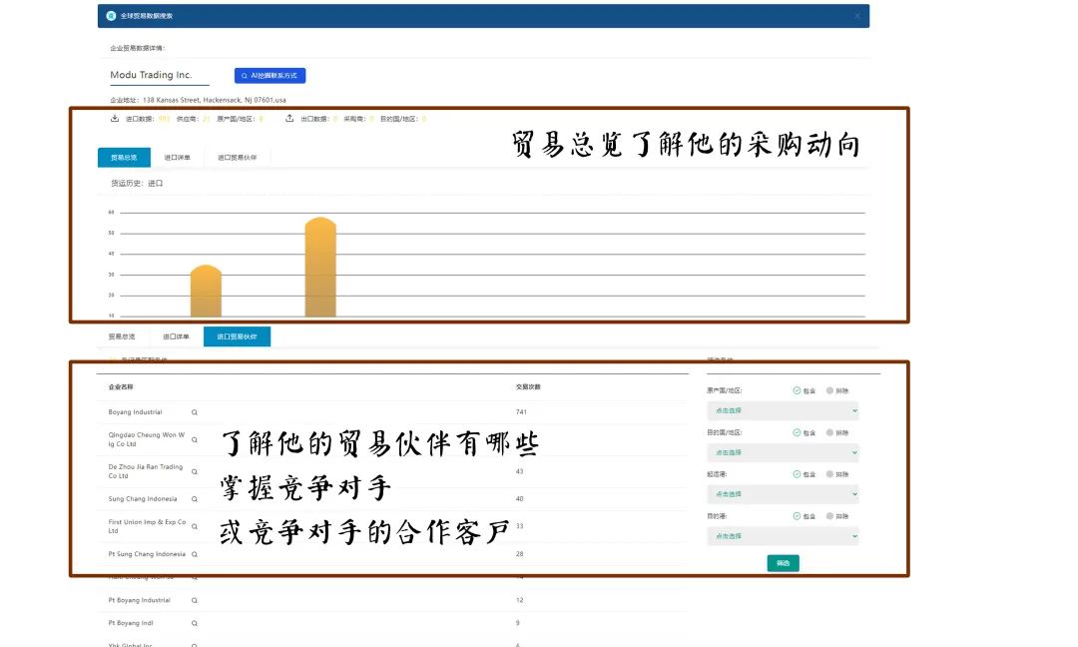Viewport: 1078px width, 647px height.
Task: Open the highlighted lower 进口贸易伙伴 tab
Action: (237, 337)
